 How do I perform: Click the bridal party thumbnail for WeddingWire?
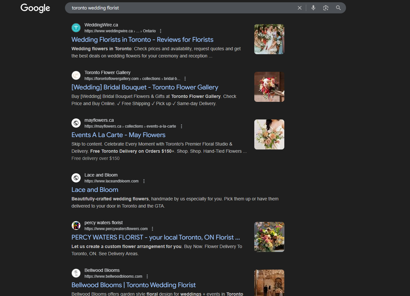click(x=269, y=39)
